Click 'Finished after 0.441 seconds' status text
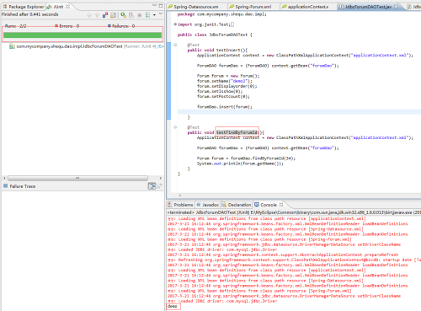 (x=30, y=14)
